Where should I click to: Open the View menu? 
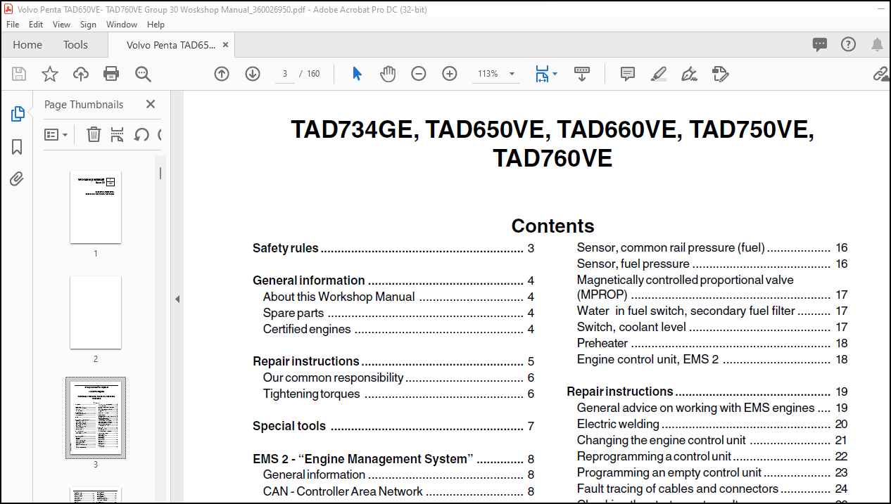[62, 24]
